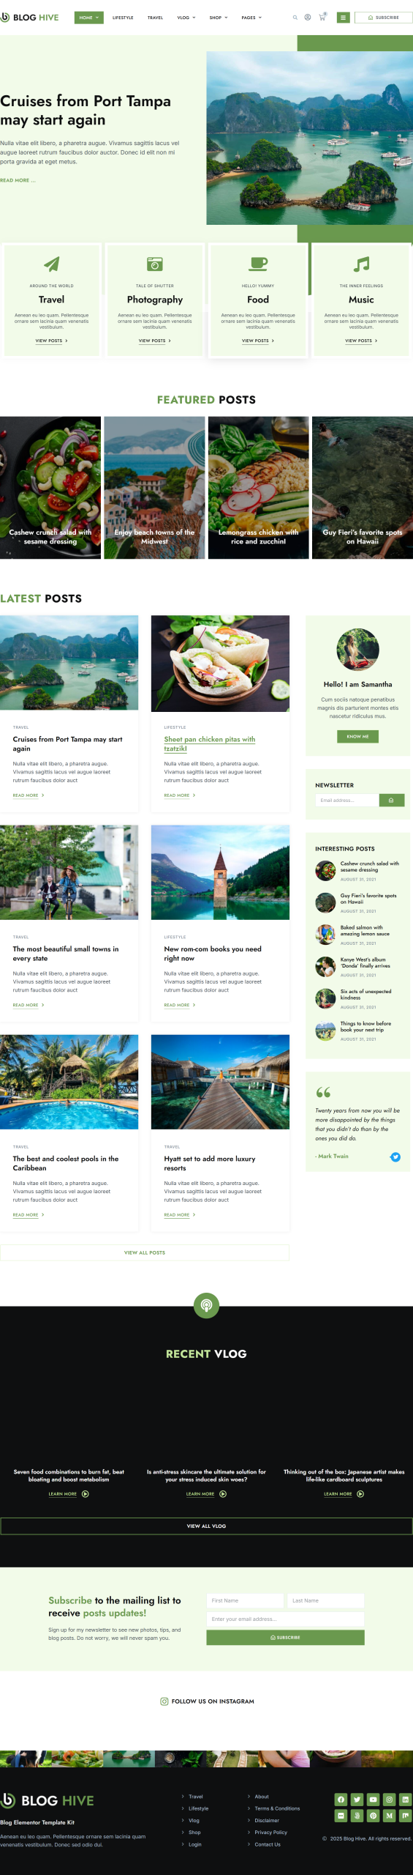Open the LinkedIn footer icon
413x1875 pixels.
click(x=406, y=1800)
